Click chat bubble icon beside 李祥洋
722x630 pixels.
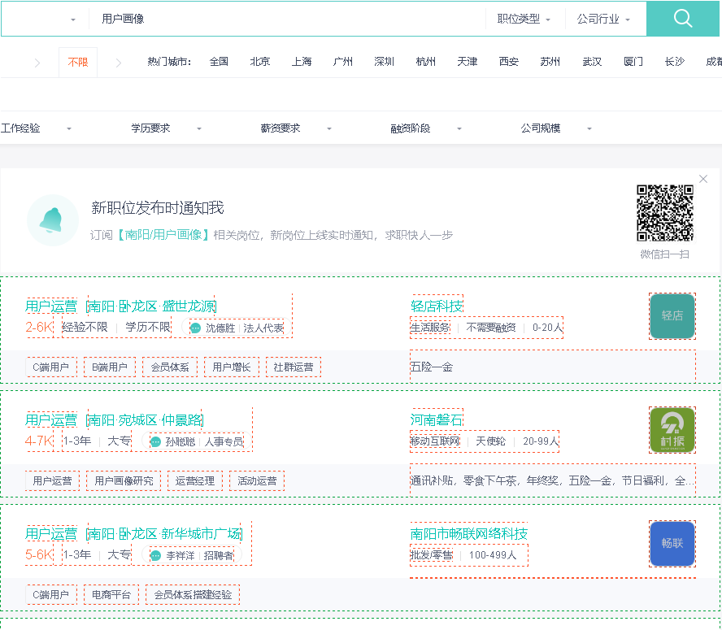(155, 555)
